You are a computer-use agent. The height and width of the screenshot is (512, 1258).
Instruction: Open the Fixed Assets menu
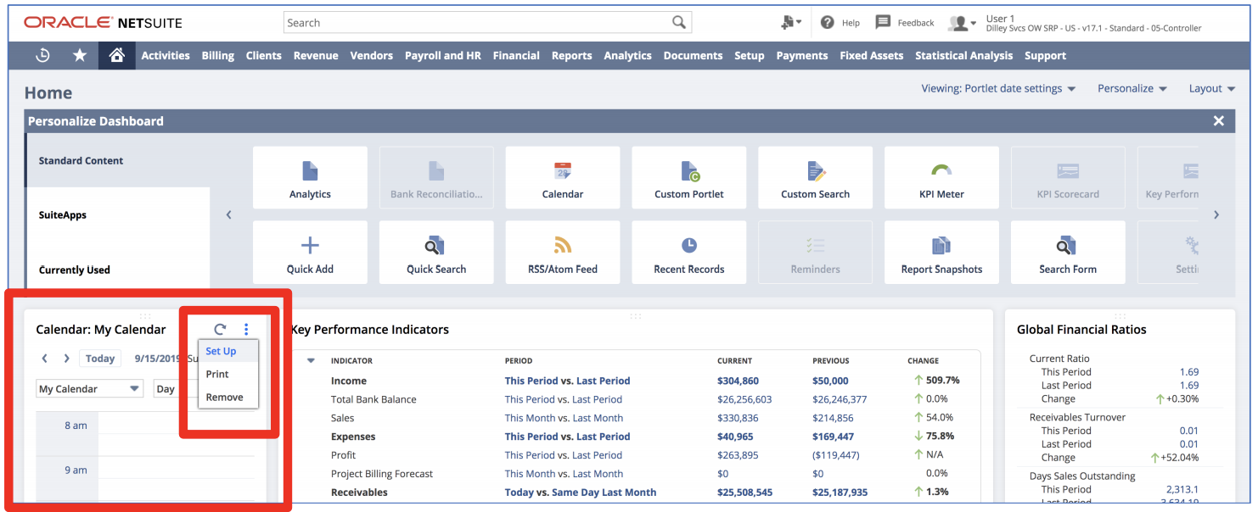[x=872, y=55]
